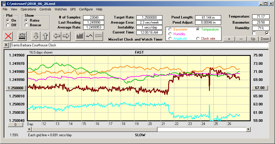This screenshot has height=144, width=275.
Task: Click the # of Samples field
Action: [94, 18]
